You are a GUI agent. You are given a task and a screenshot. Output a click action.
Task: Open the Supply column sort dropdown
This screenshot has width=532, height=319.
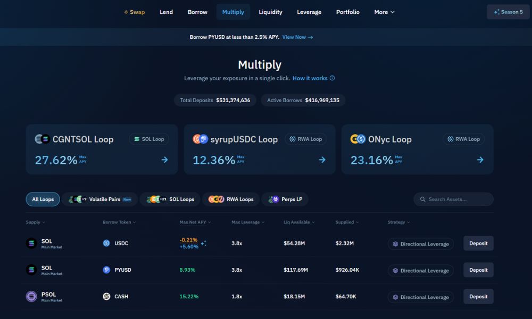pos(35,222)
